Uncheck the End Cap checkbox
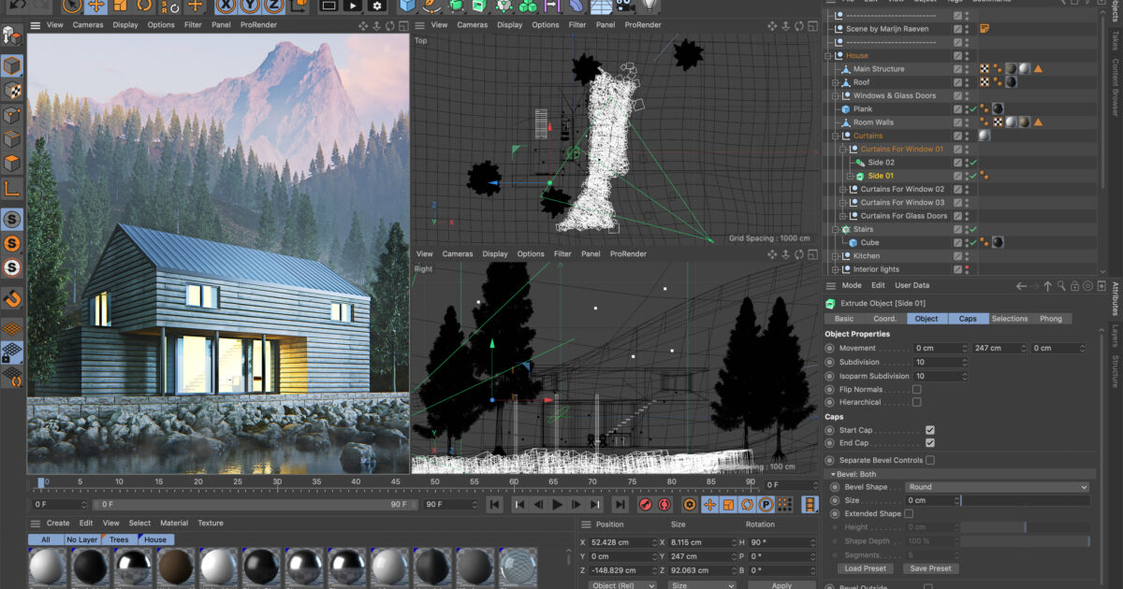This screenshot has height=589, width=1123. pyautogui.click(x=930, y=442)
